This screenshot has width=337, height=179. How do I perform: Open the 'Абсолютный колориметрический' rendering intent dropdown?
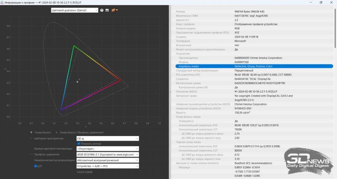pyautogui.click(x=107, y=160)
